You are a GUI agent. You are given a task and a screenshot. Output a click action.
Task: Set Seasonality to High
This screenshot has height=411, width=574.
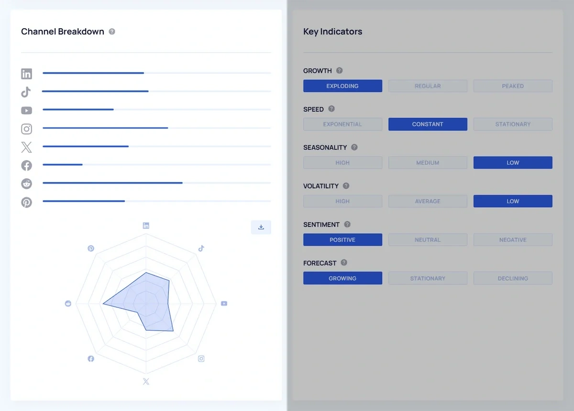pos(342,162)
